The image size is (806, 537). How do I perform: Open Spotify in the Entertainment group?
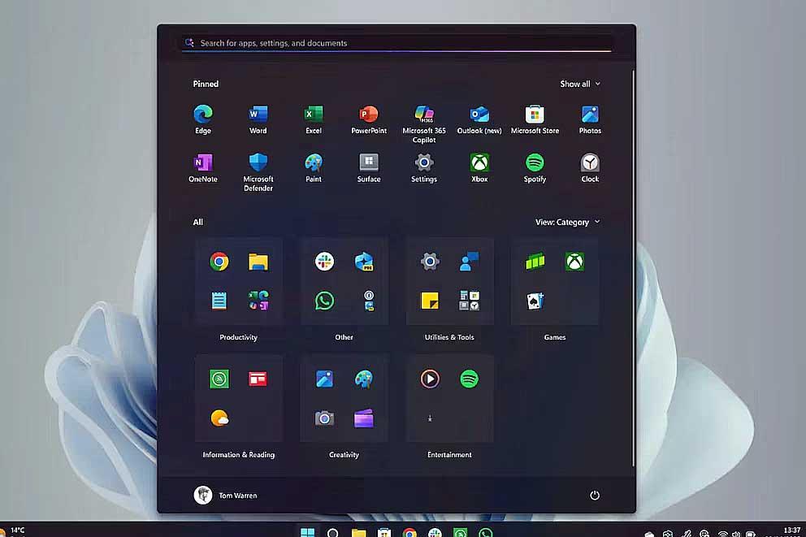469,379
